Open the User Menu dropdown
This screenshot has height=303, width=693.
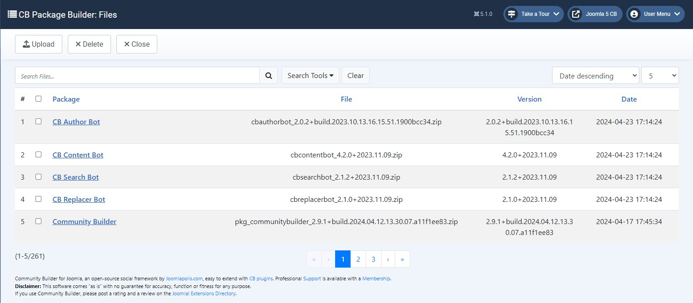(x=655, y=14)
